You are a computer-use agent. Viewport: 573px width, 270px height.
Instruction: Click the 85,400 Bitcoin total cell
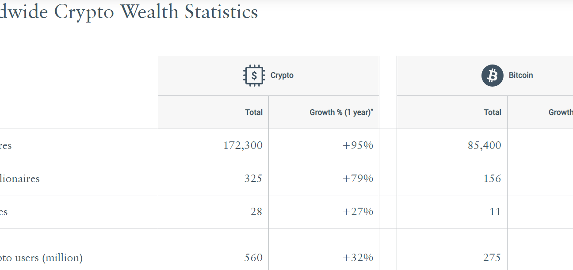tap(484, 145)
